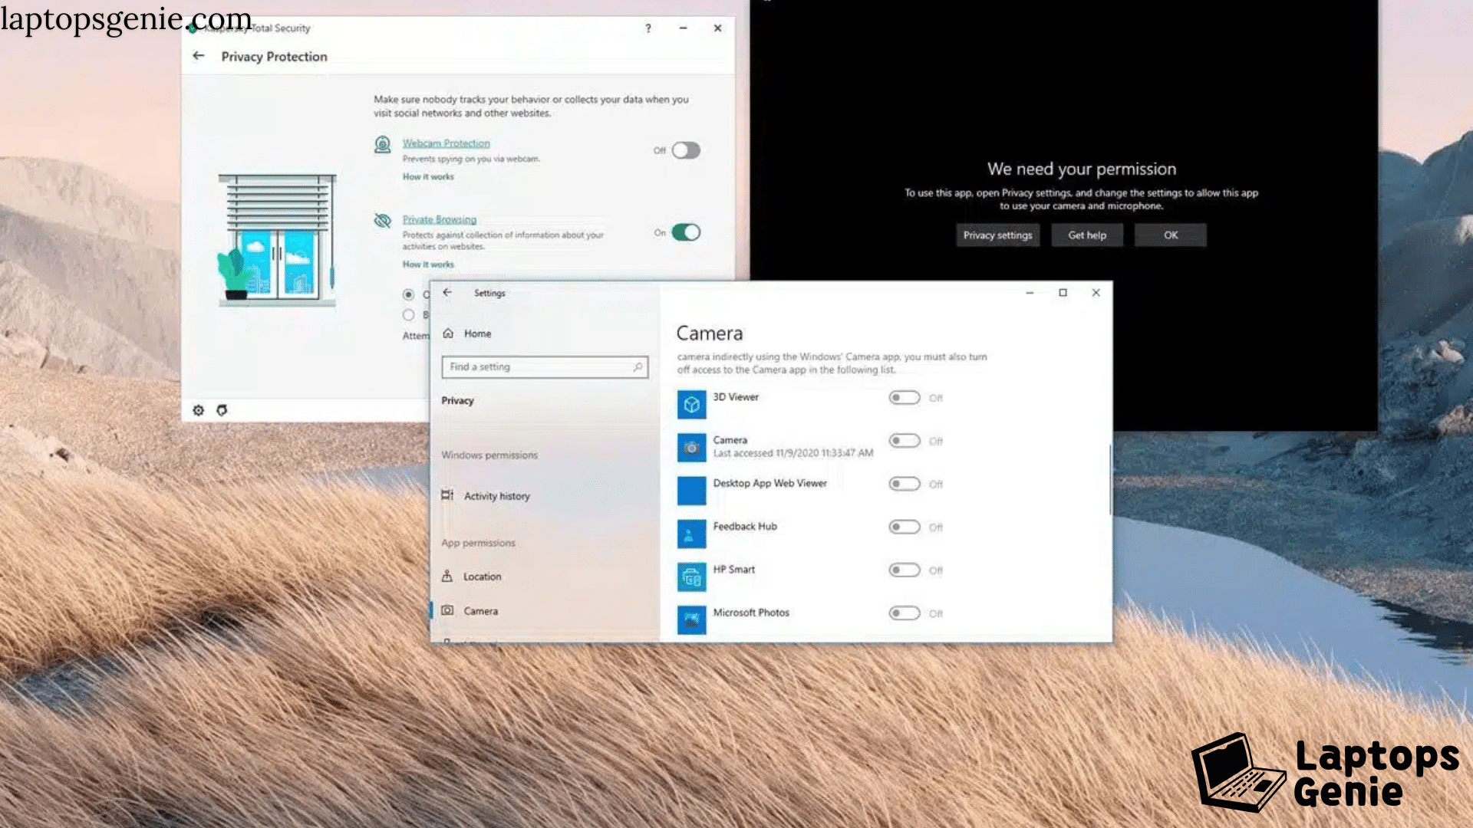Toggle camera access for Camera app
The height and width of the screenshot is (828, 1473).
click(x=904, y=441)
